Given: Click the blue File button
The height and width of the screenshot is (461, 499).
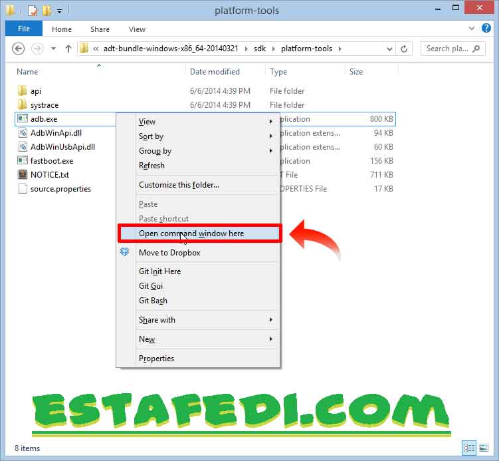Looking at the screenshot, I should [x=24, y=29].
